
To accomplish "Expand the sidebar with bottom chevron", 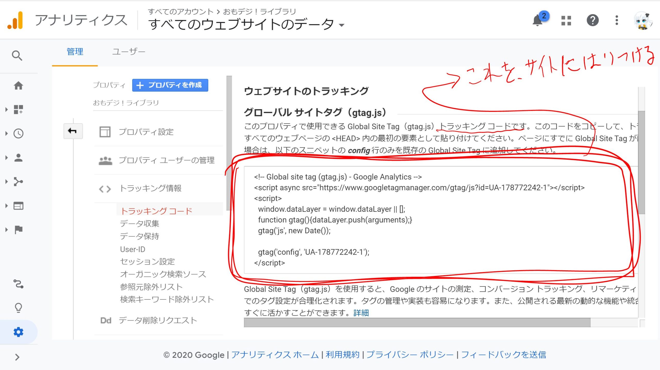I will coord(17,357).
